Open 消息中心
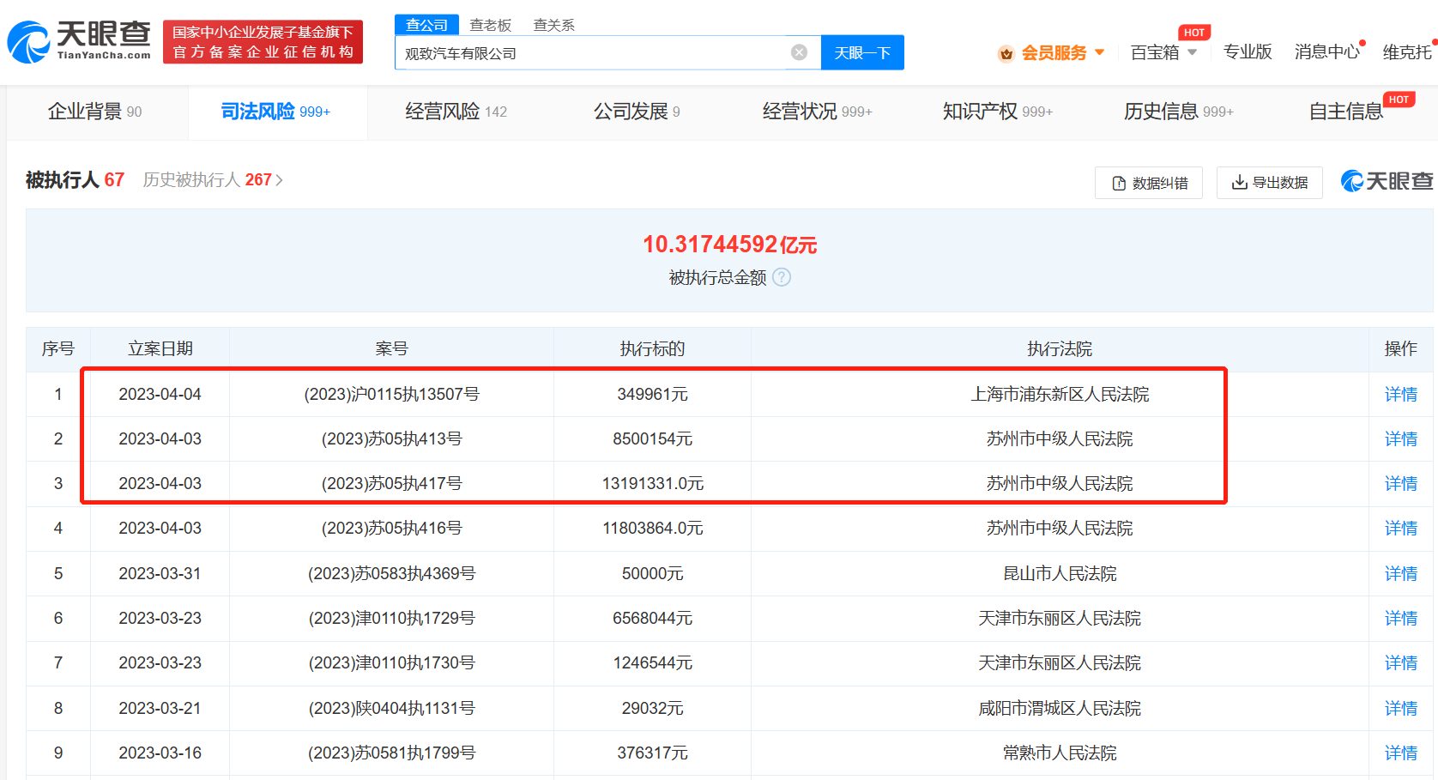 (1326, 52)
